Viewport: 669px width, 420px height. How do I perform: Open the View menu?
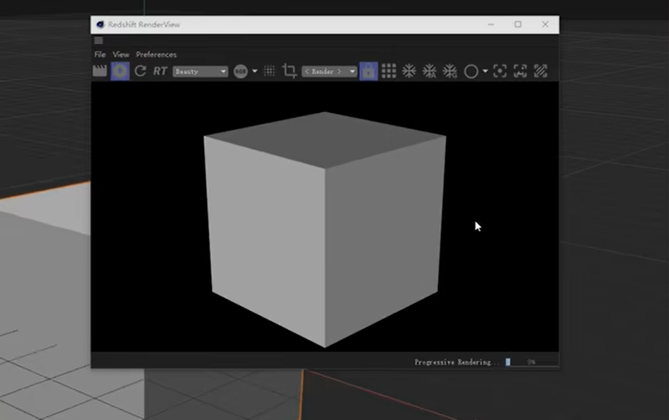[121, 54]
